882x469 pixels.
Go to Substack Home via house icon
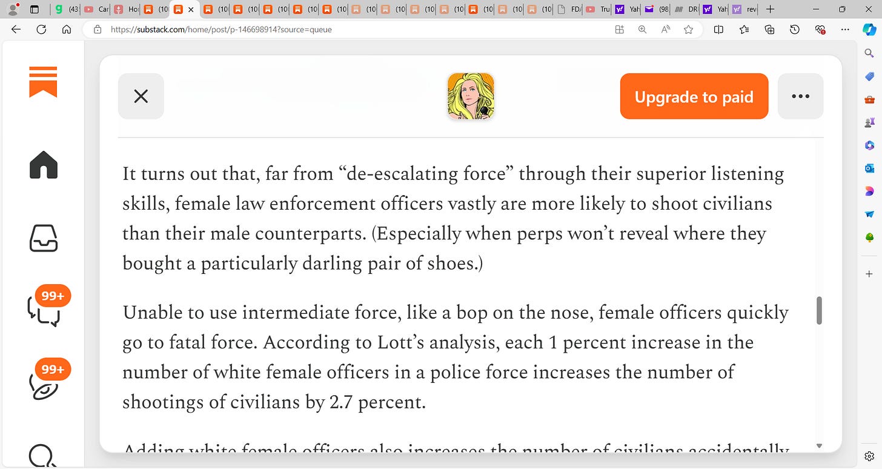pyautogui.click(x=43, y=165)
